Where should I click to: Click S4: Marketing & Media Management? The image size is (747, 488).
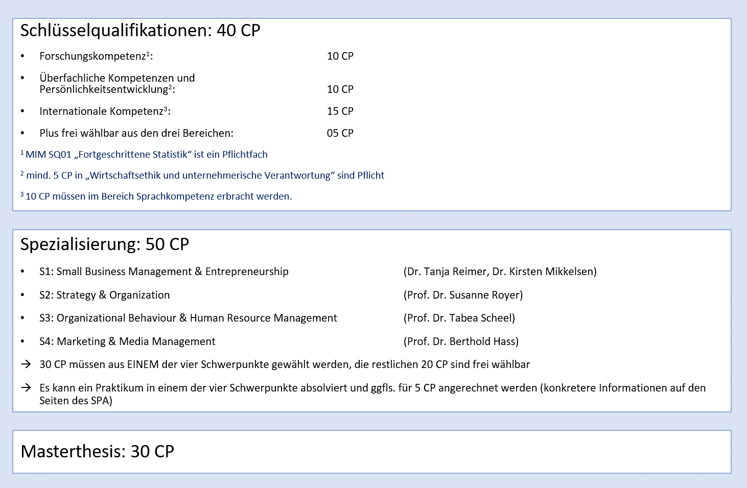tap(127, 341)
